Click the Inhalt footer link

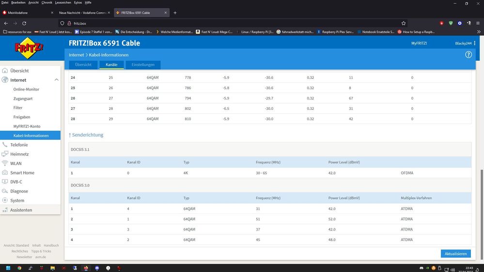[36, 245]
